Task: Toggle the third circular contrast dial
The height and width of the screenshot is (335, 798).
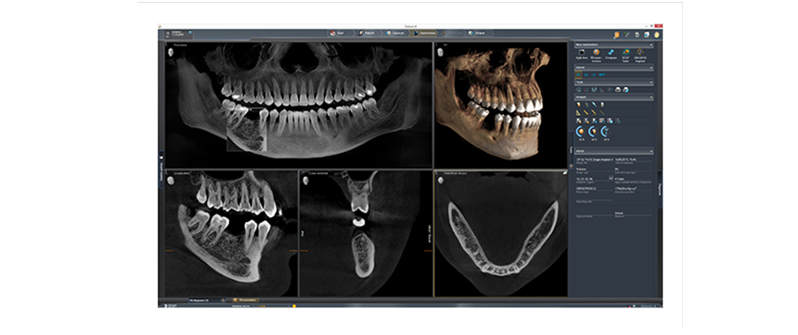Action: coord(605,132)
